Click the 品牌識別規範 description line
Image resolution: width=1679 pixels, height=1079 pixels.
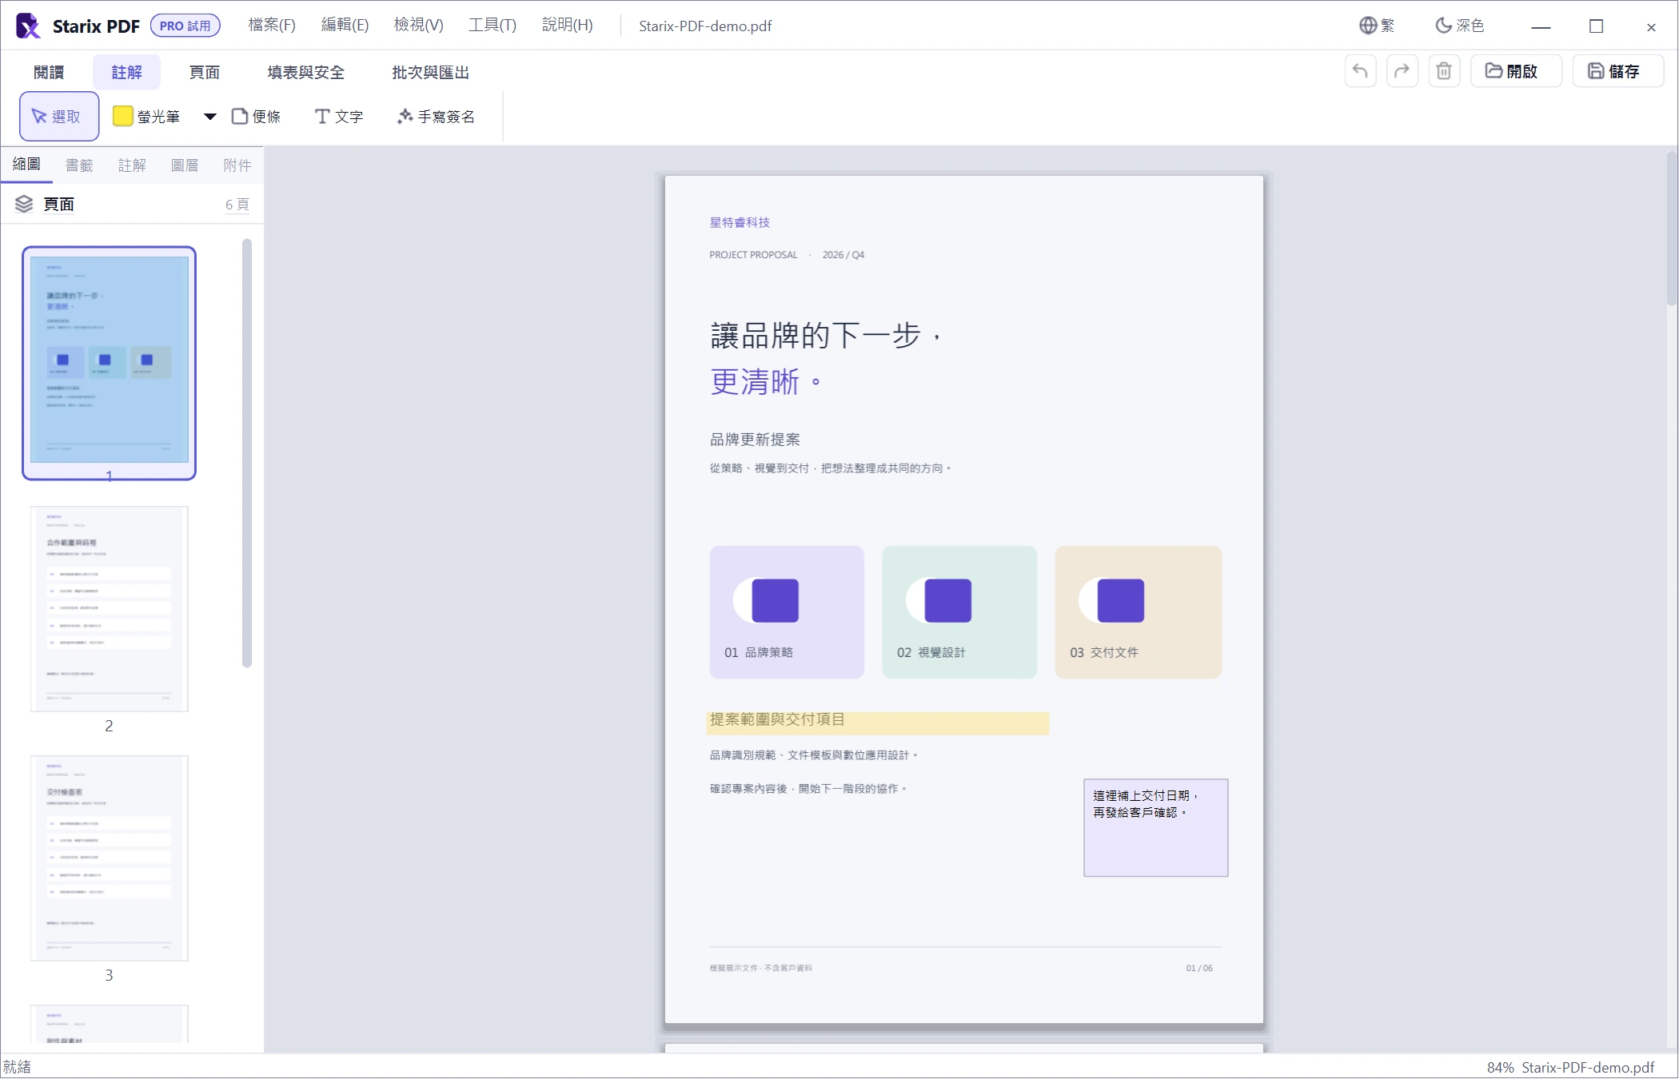pos(814,755)
